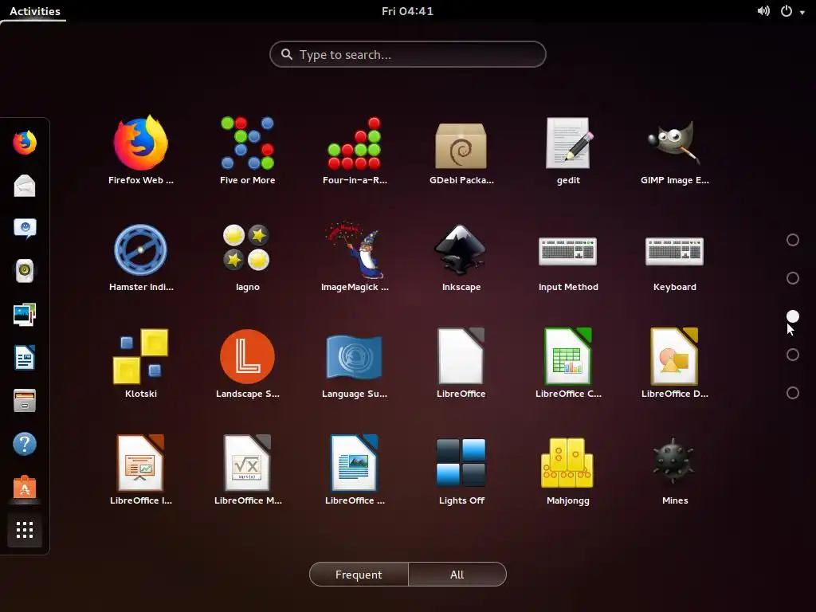Open photo viewer in the dock

click(25, 314)
